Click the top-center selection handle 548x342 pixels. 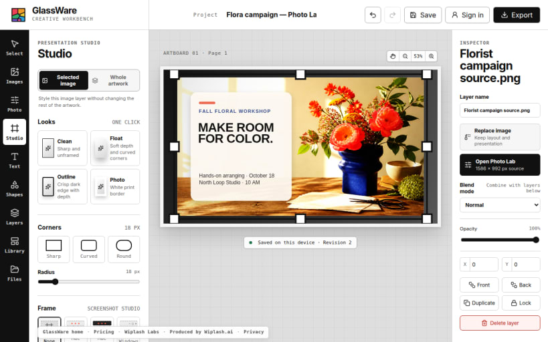tap(300, 74)
